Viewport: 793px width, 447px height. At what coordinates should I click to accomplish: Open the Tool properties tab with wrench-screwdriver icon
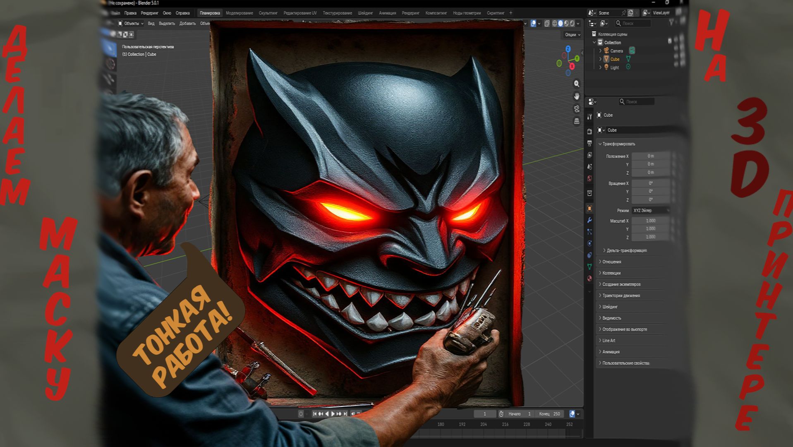tap(589, 117)
